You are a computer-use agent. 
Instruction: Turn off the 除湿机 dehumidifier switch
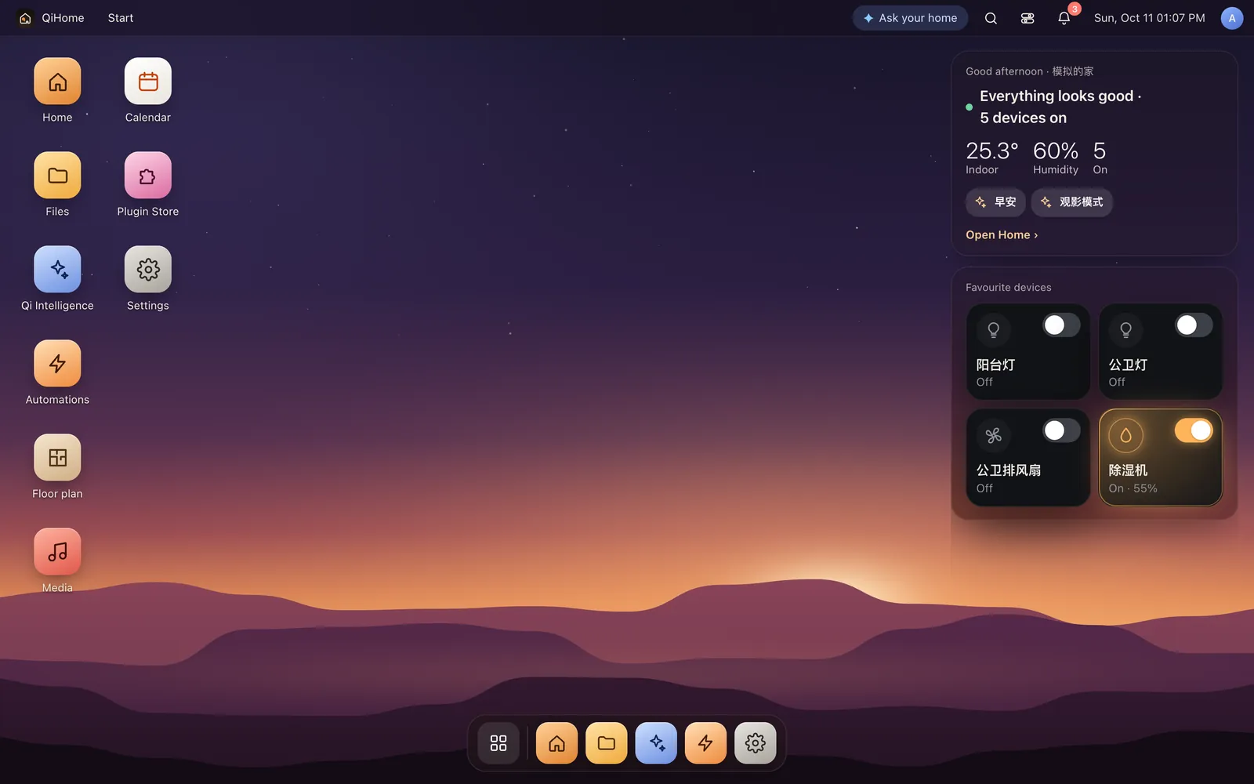click(x=1194, y=430)
